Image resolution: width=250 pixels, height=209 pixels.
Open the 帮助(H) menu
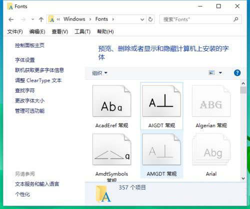click(x=105, y=31)
